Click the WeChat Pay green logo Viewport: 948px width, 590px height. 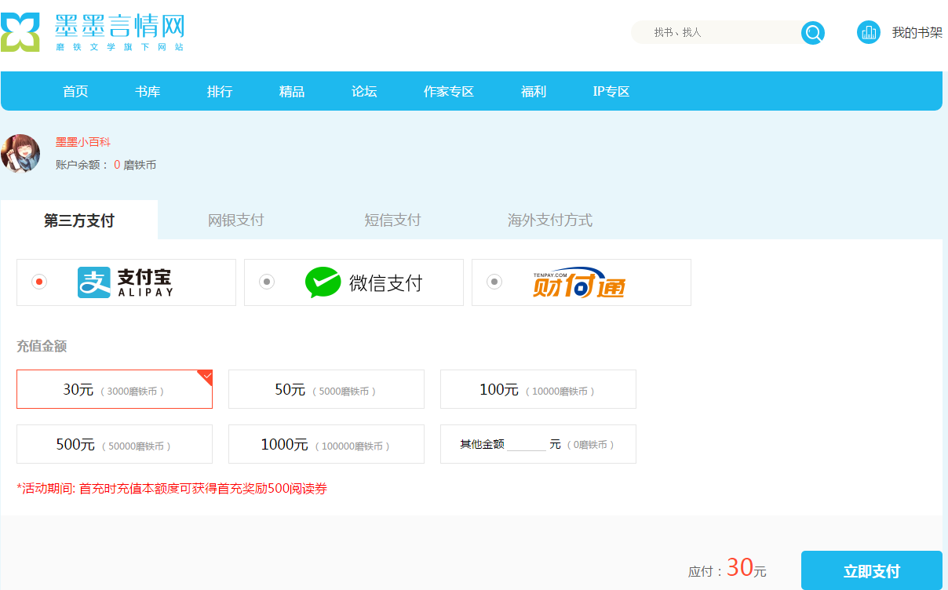tap(323, 282)
